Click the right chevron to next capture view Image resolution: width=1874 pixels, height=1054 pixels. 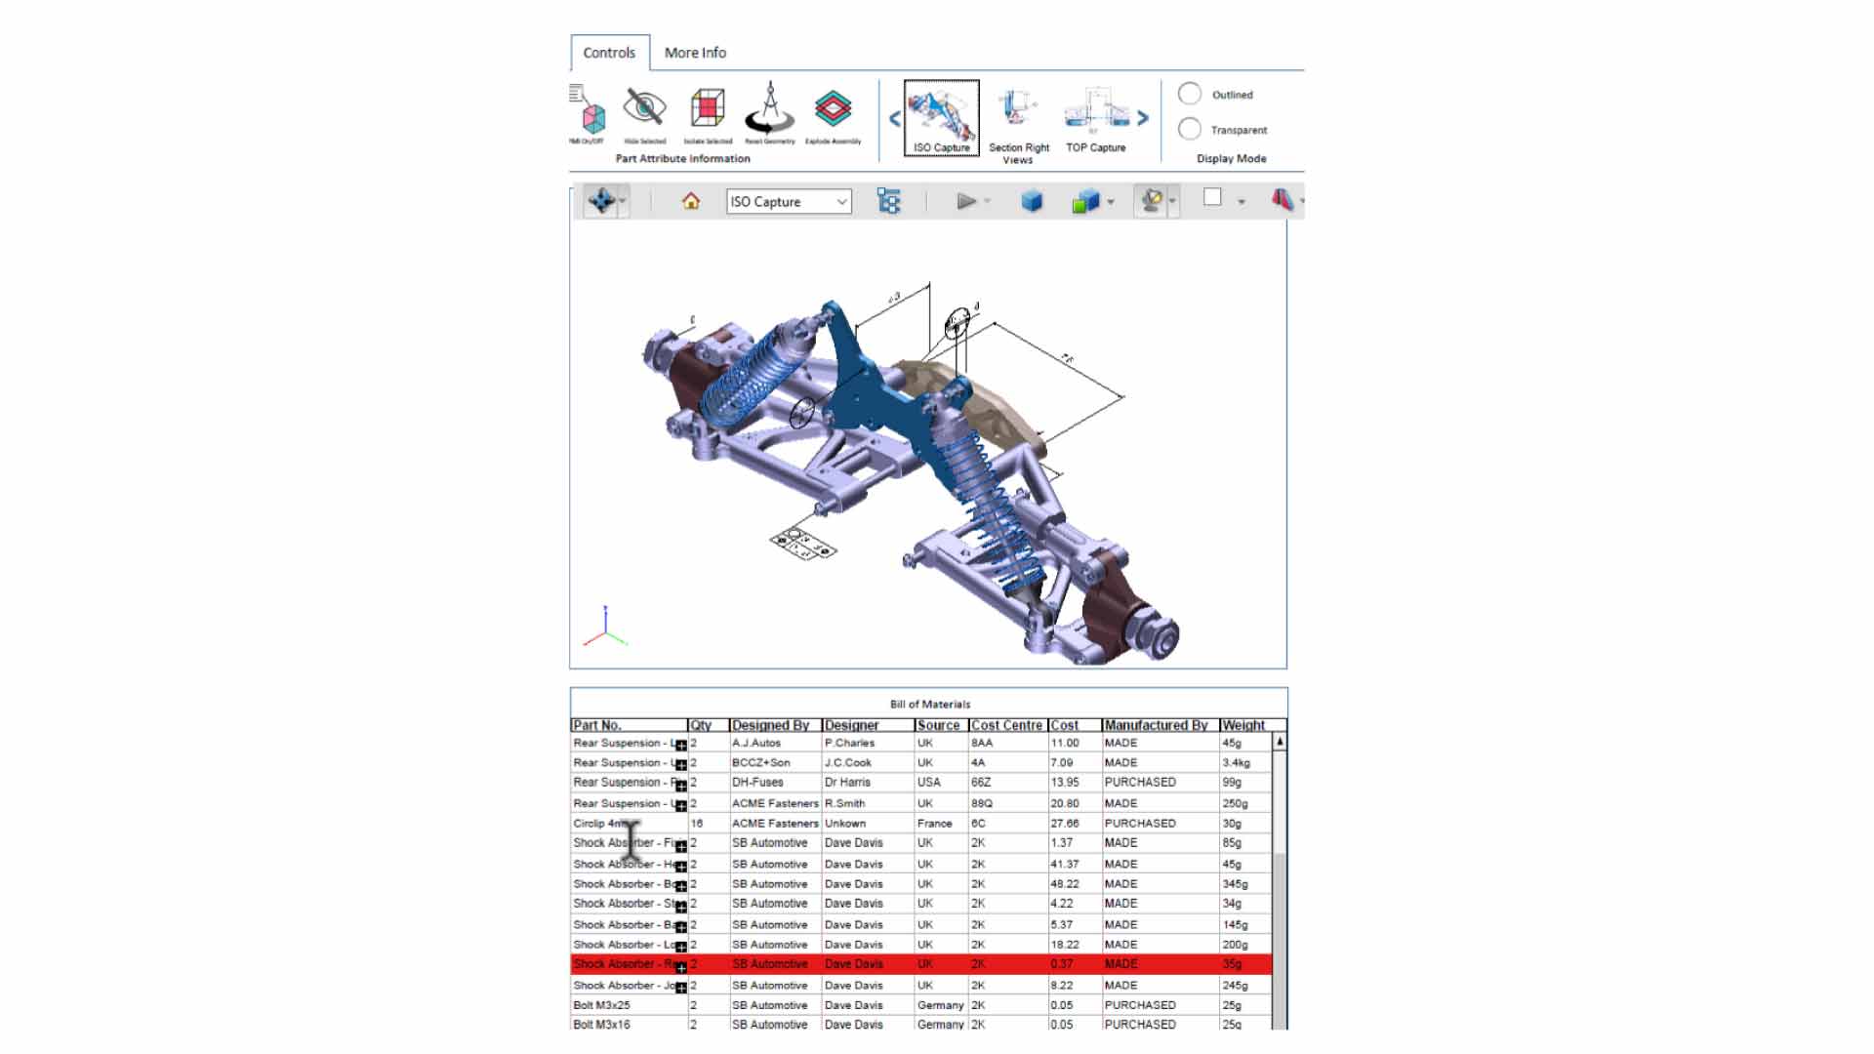1143,116
